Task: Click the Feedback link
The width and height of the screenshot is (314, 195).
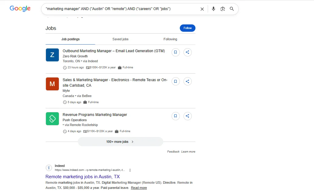Action: pos(173,152)
